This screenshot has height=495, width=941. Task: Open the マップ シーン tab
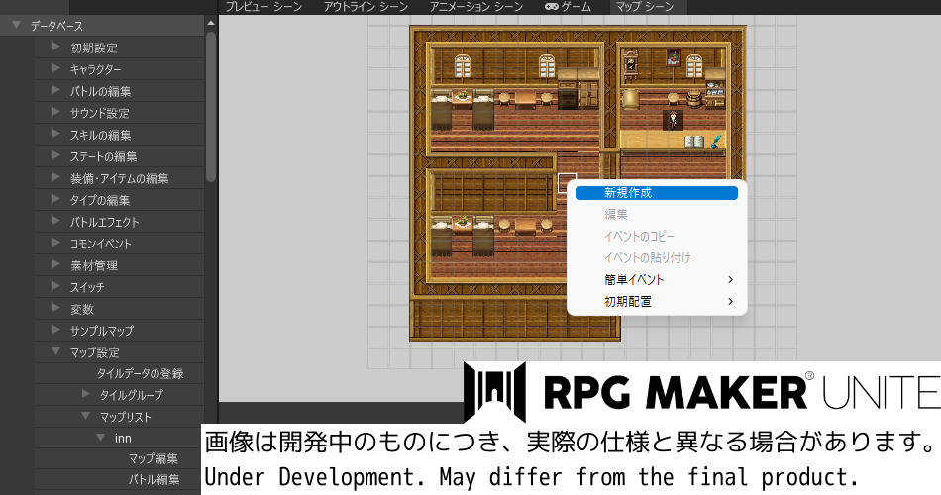[x=643, y=7]
